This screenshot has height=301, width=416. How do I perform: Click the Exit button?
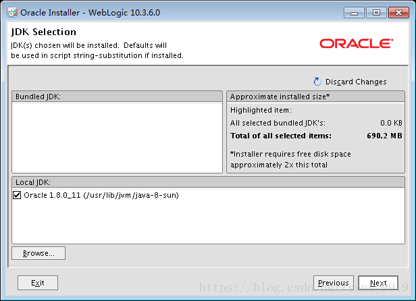(38, 283)
